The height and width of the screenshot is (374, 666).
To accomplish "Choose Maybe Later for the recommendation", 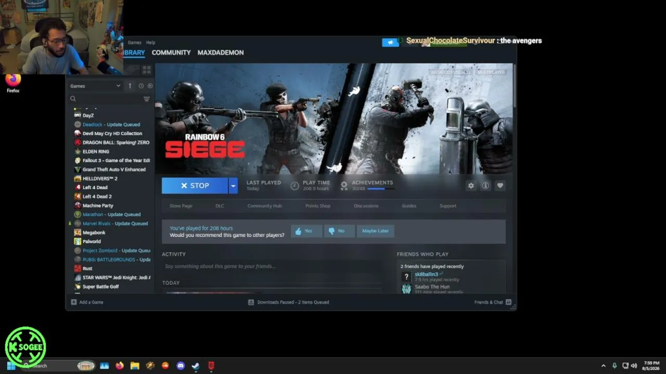I will tap(375, 231).
